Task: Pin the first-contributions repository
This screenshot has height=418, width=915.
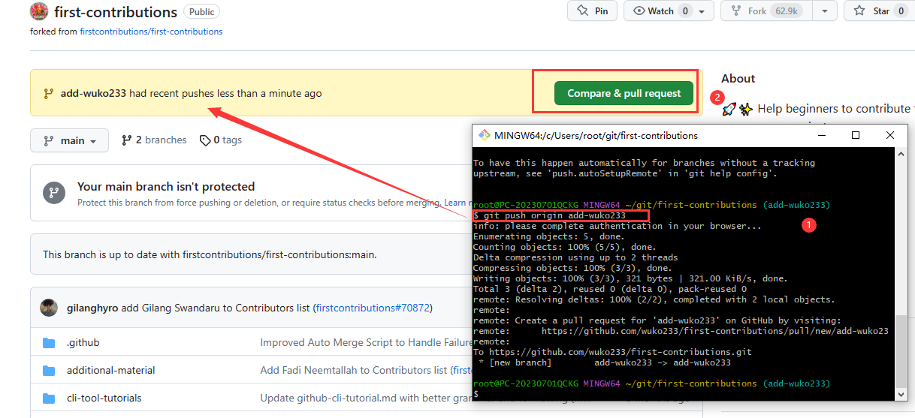Action: pyautogui.click(x=592, y=11)
